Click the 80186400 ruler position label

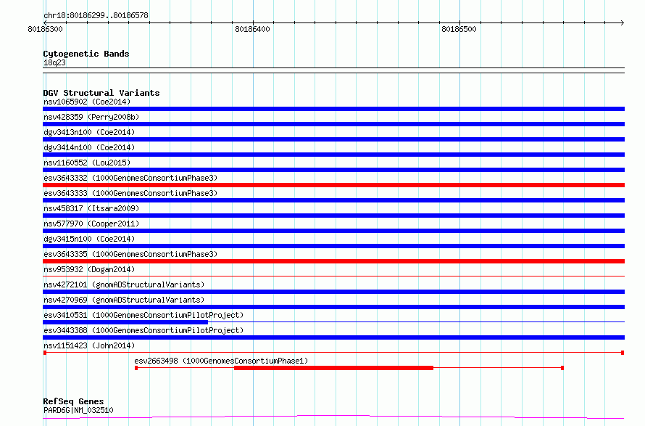253,29
